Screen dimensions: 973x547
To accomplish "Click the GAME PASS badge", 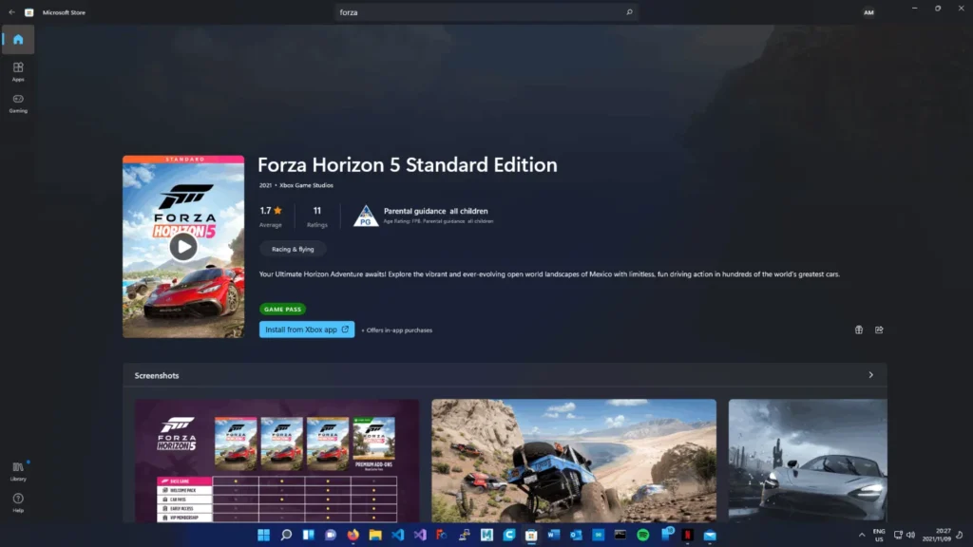I will pyautogui.click(x=282, y=309).
